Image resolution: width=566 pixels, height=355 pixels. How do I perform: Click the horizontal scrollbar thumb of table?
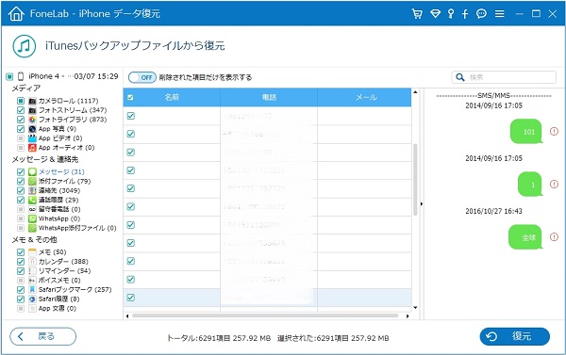(265, 316)
